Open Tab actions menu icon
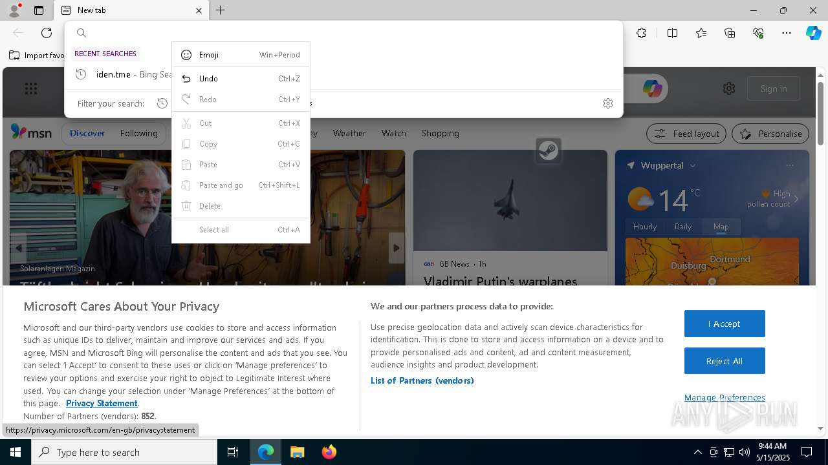 click(39, 10)
